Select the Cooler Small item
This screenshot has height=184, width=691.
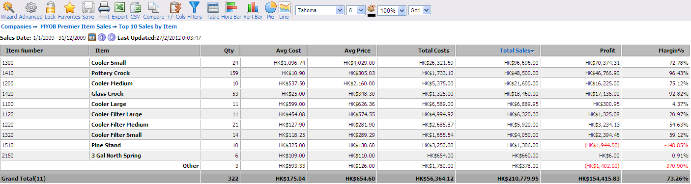point(109,63)
